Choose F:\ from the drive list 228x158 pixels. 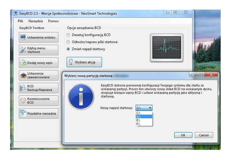click(144, 124)
